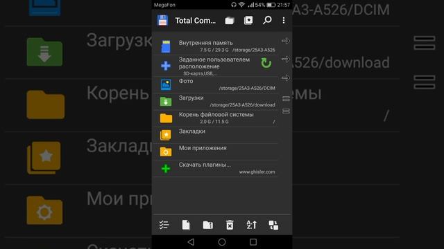Screen dimensions: 444x249
Task: Open search with the magnifier icon
Action: coord(267,20)
